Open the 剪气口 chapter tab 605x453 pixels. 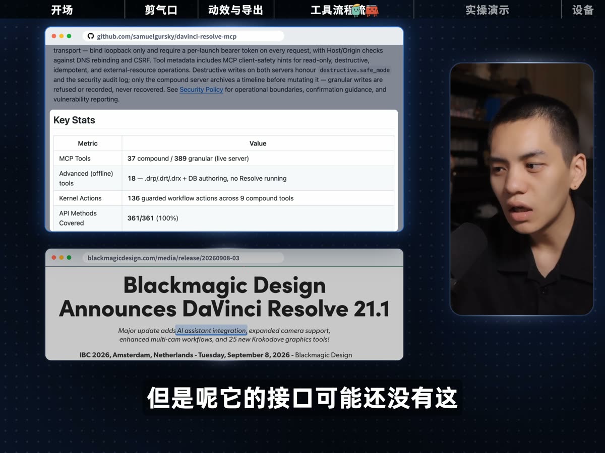[x=161, y=10]
